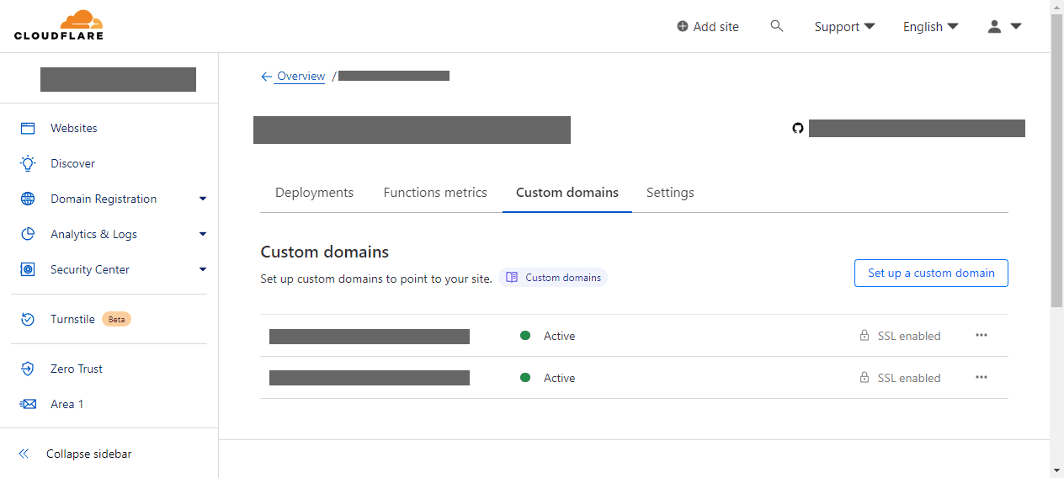Open the Websites section icon

pos(28,128)
